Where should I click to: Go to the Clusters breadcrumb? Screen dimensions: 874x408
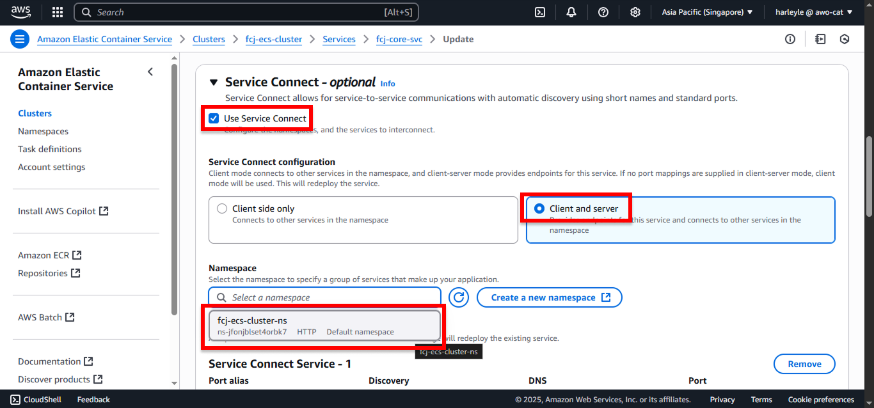(x=209, y=39)
